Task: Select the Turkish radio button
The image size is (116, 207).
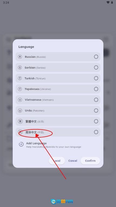Action: [96, 78]
